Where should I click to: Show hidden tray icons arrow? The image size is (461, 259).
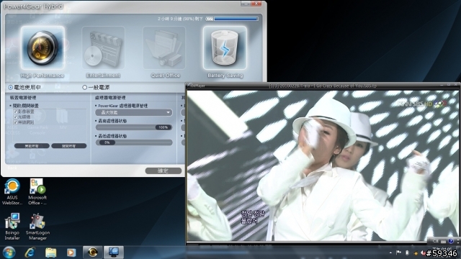click(390, 253)
